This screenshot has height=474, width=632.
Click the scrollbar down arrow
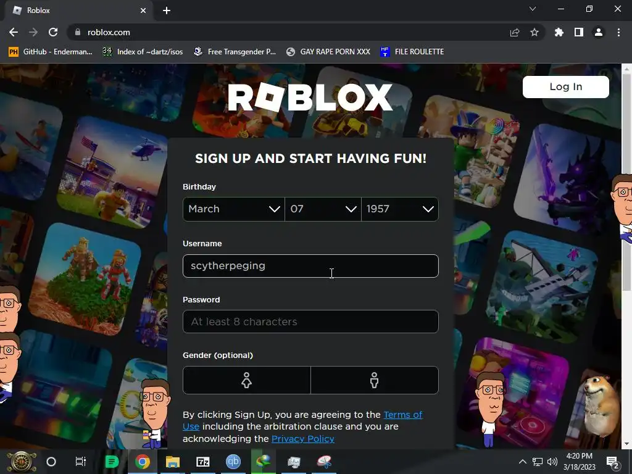[626, 444]
